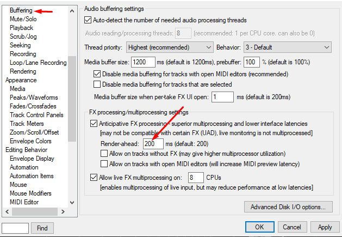Select Peaks/Waveforms in the sidebar
The width and height of the screenshot is (342, 237).
pyautogui.click(x=34, y=98)
